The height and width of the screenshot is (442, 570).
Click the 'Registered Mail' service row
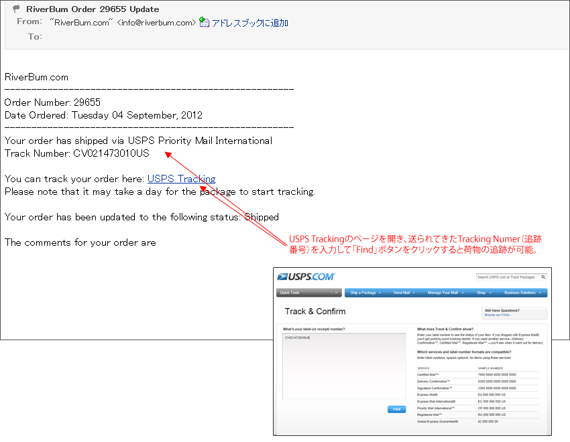[477, 415]
